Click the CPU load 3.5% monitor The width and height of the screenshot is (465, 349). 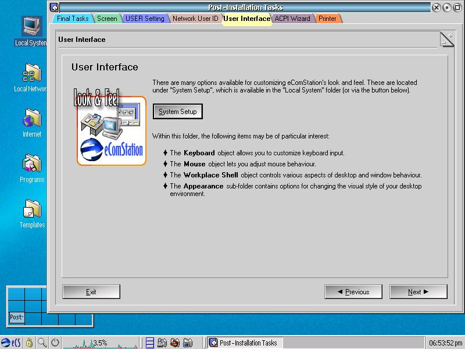point(101,343)
